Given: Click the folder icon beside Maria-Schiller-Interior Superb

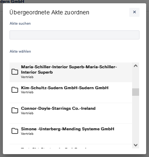Looking at the screenshot, I should pyautogui.click(x=15, y=72).
